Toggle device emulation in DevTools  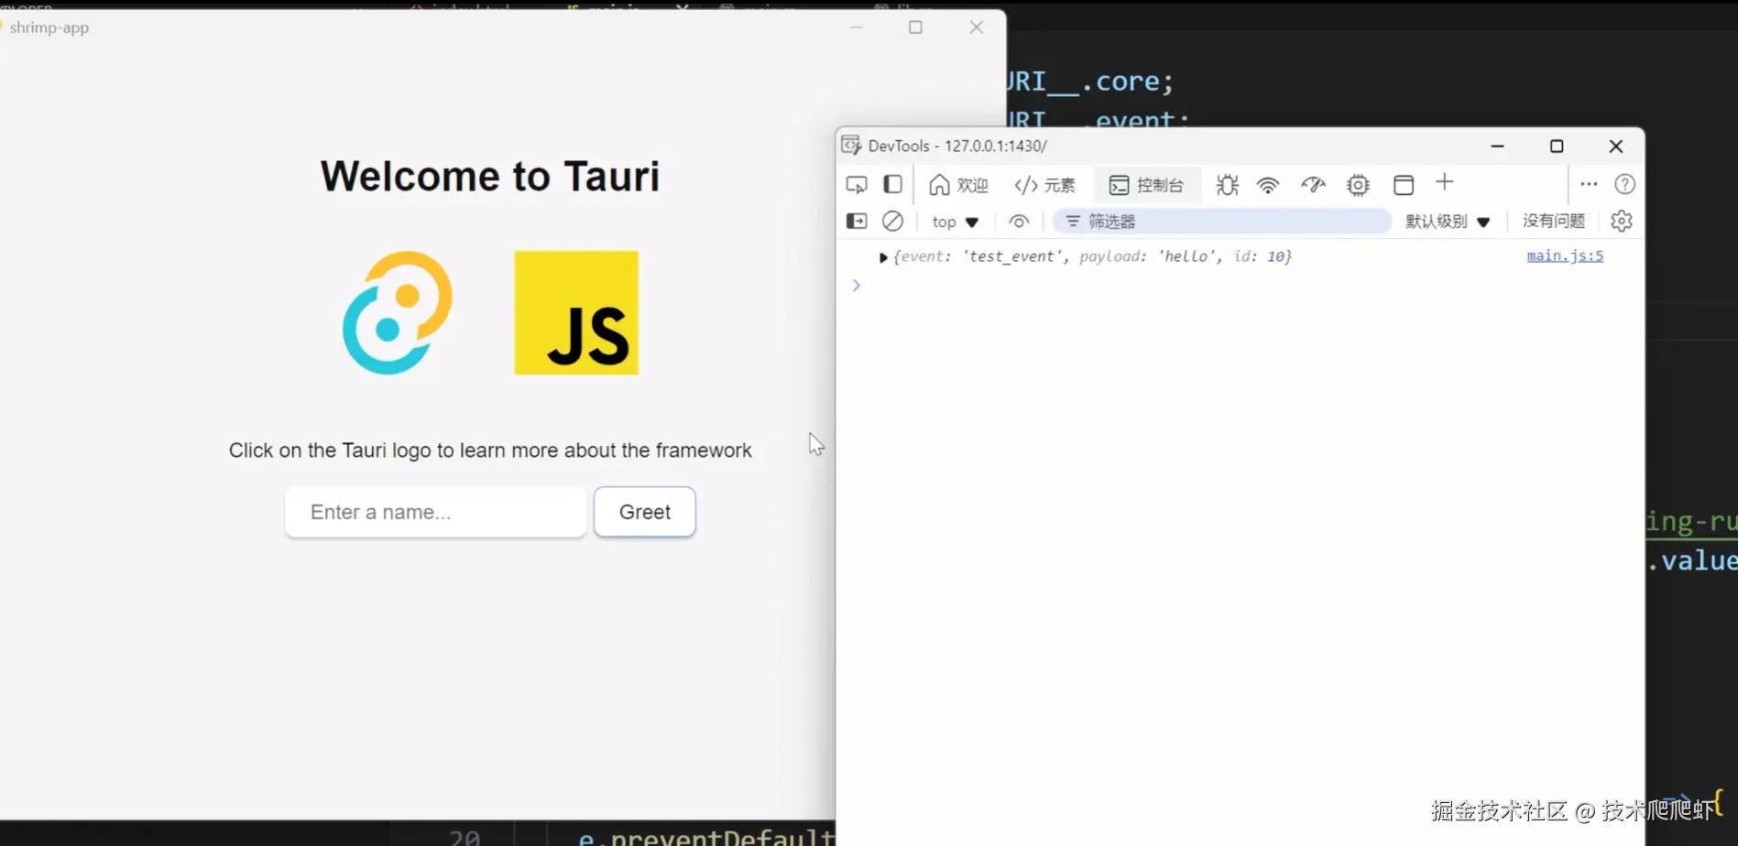[892, 185]
